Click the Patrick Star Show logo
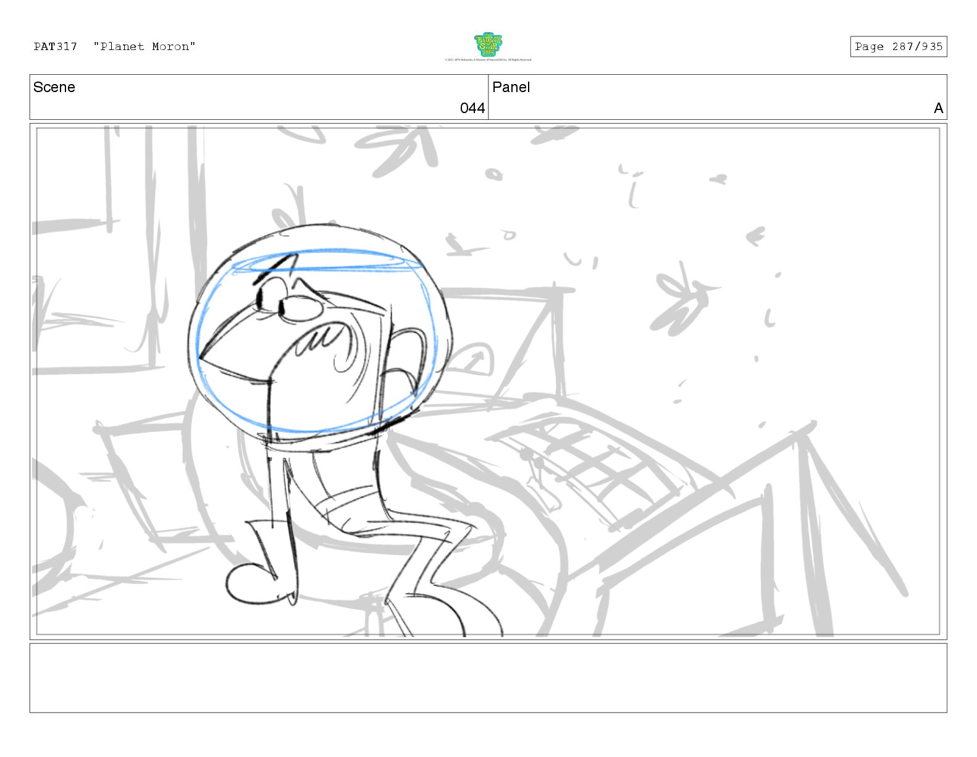Screen dimensions: 977x757 click(488, 45)
